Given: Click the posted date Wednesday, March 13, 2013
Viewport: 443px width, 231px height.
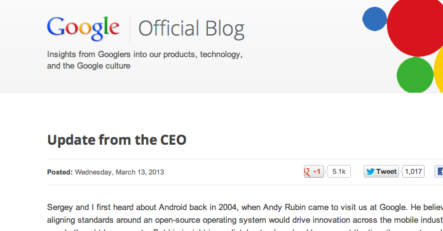Looking at the screenshot, I should click(x=119, y=172).
